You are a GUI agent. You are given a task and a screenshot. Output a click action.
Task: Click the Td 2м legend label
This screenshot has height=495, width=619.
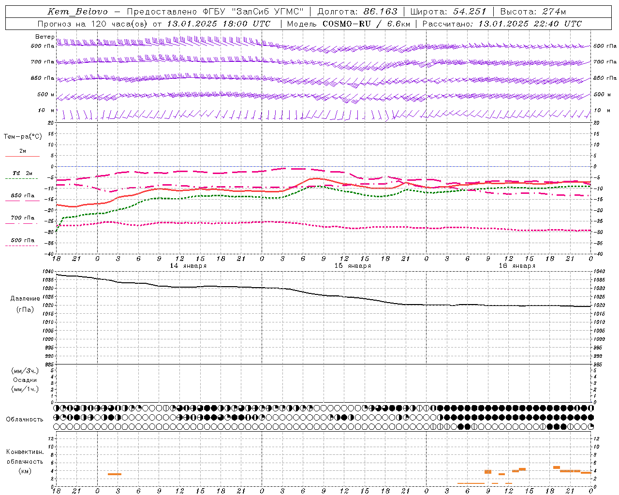pyautogui.click(x=22, y=173)
